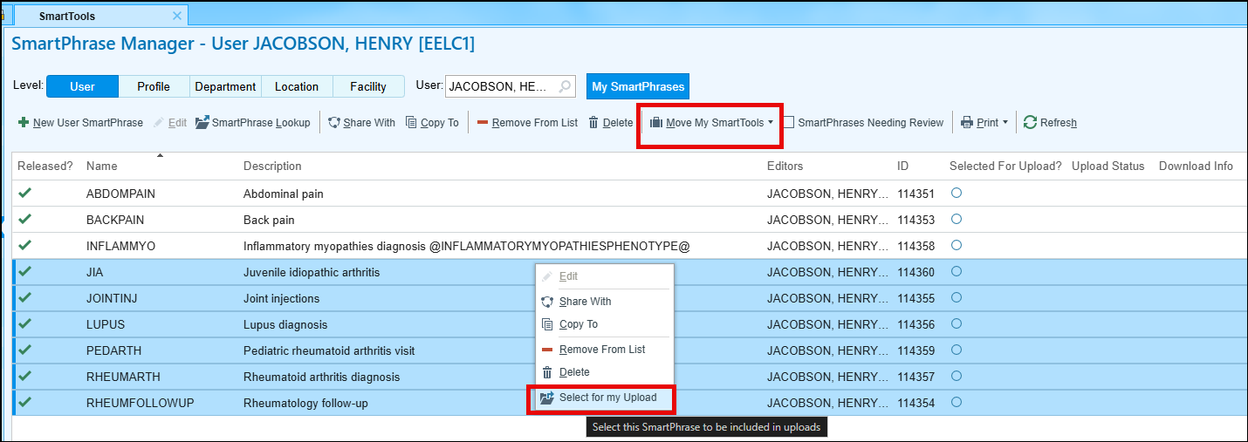The height and width of the screenshot is (442, 1248).
Task: Click released checkmark for RHEUMFOLLOWUP row
Action: click(24, 402)
